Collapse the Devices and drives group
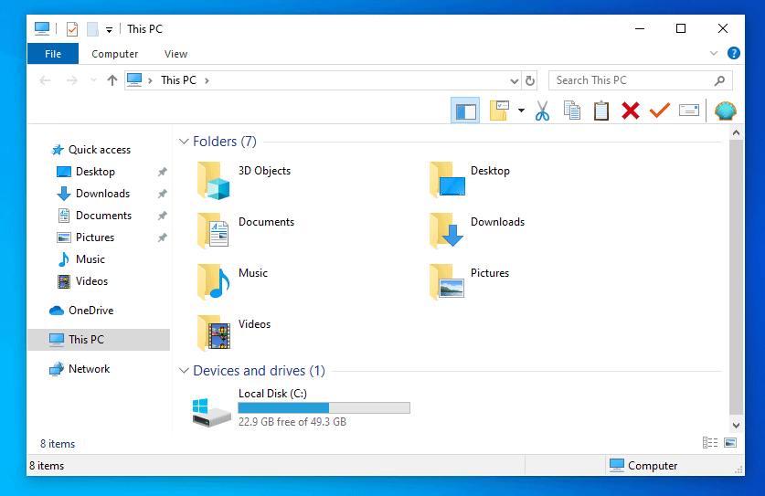Viewport: 765px width, 496px height. coord(184,371)
